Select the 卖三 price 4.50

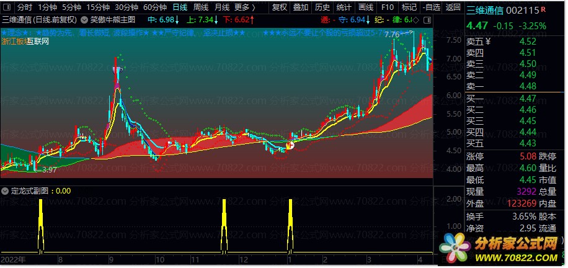pyautogui.click(x=527, y=64)
